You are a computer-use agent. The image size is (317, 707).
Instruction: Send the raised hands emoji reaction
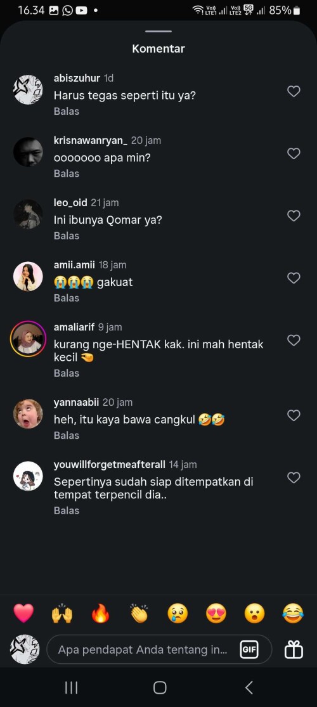point(61,614)
